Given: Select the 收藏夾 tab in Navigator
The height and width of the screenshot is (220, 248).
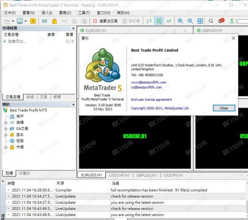Looking at the screenshot, I should pos(24,173).
